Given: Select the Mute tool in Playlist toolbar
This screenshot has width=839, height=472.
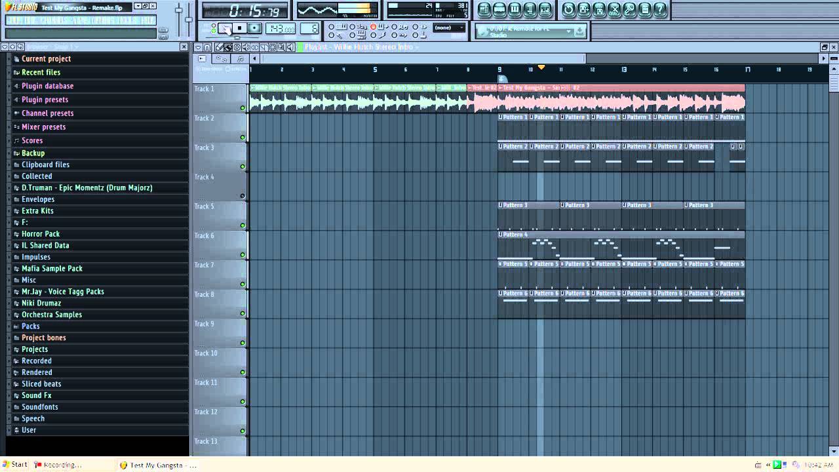Looking at the screenshot, I should (246, 47).
